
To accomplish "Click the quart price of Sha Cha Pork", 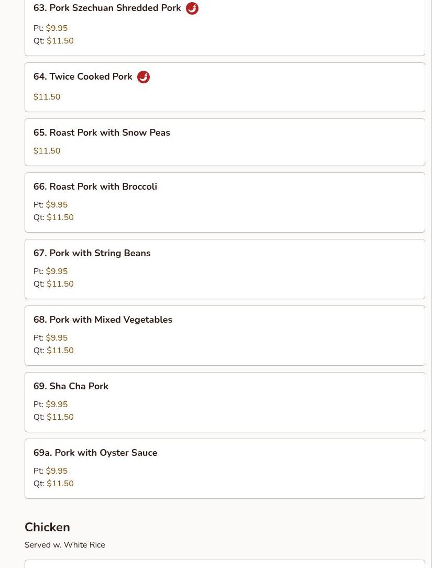I will click(x=60, y=417).
